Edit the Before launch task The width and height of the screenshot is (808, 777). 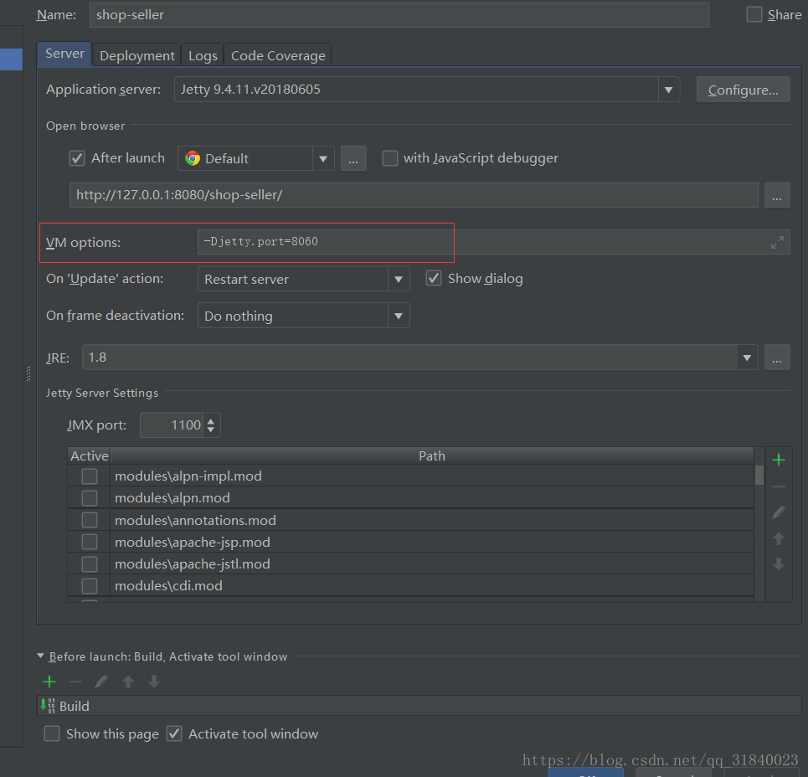[x=101, y=682]
